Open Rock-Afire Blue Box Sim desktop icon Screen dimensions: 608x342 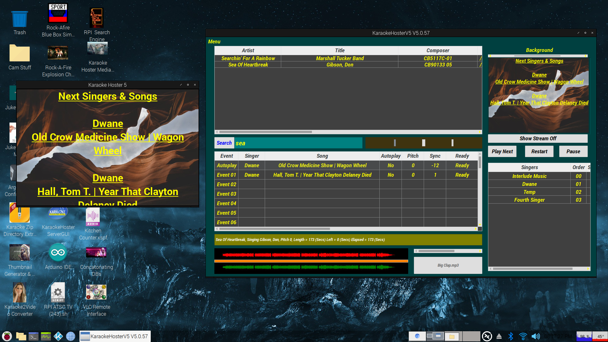(x=58, y=21)
